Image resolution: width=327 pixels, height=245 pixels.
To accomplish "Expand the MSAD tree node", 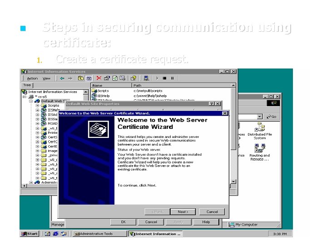I will 37,124.
